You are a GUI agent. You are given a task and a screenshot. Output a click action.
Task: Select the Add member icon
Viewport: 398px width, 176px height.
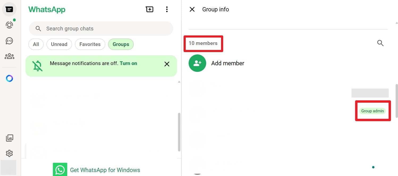197,63
